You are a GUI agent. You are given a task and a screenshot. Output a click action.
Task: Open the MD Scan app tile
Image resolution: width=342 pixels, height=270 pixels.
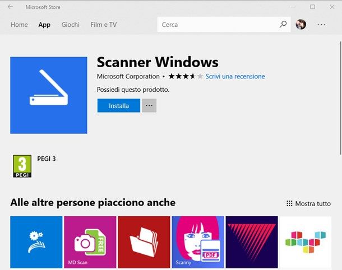pos(90,242)
